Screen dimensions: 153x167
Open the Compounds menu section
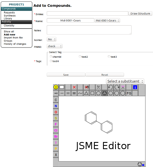(x=16, y=9)
